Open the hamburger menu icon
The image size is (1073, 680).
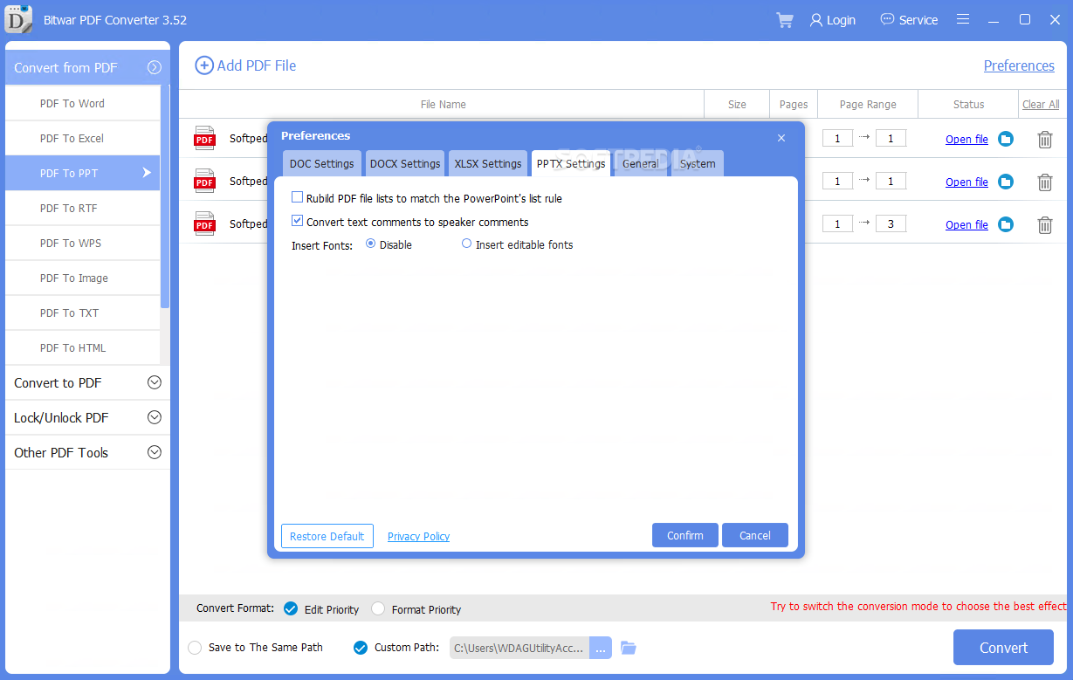point(963,19)
